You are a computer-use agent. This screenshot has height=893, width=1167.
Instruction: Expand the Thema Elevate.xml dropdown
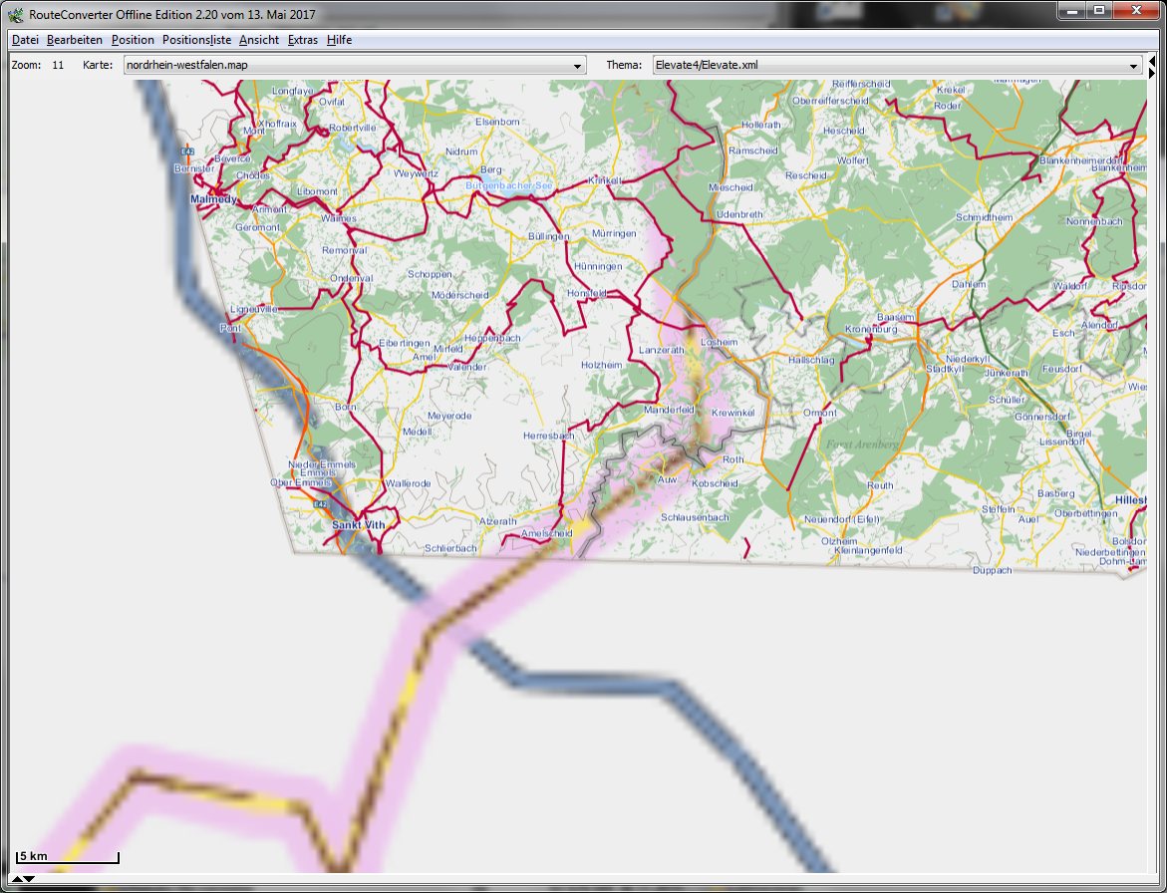coord(1133,66)
